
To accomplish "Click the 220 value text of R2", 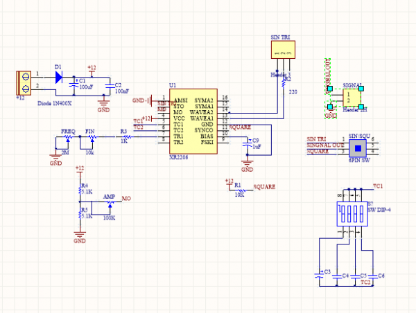I will pyautogui.click(x=293, y=92).
